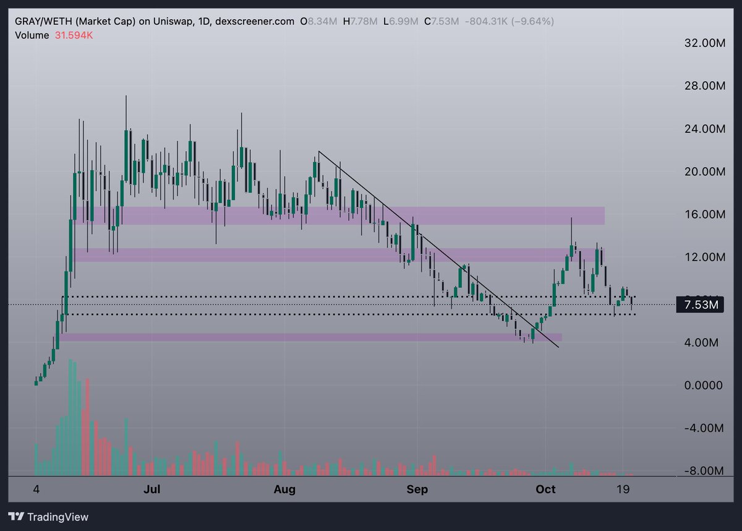Viewport: 742px width, 531px height.
Task: Click the change value -804.31K (-9.64%)
Action: coord(508,21)
